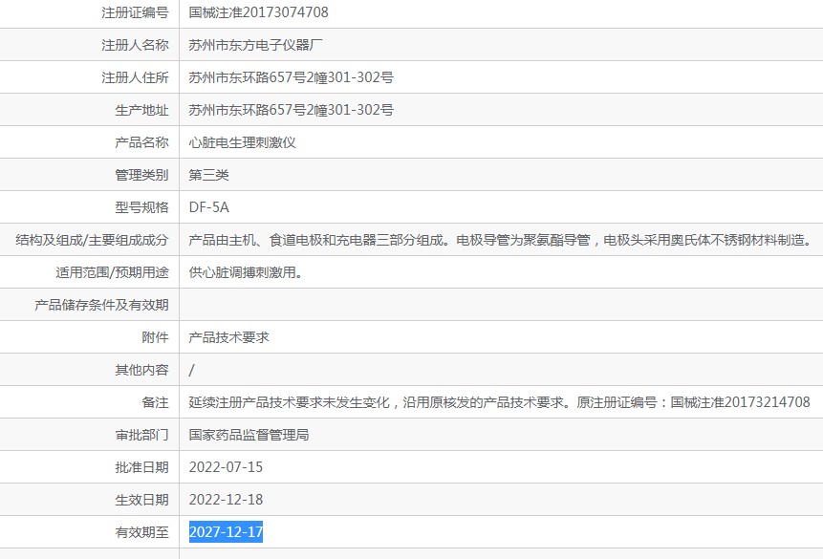Click the 生产地址 label
The height and width of the screenshot is (559, 823).
pos(141,110)
